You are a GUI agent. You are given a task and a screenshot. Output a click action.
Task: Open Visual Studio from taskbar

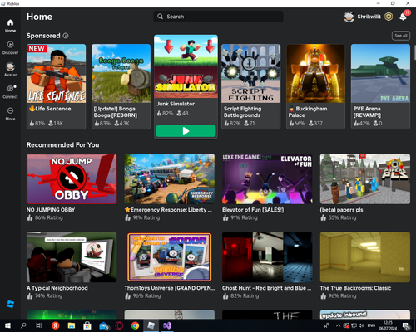[x=167, y=325]
